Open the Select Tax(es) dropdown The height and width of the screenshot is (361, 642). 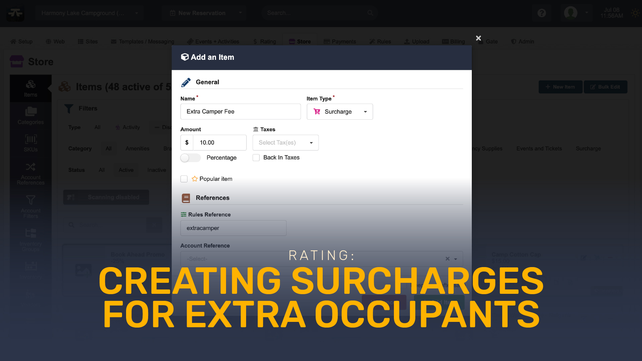[286, 143]
